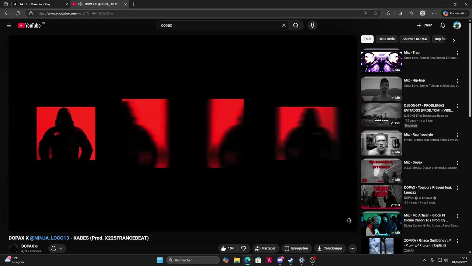
Task: Click the channel watermark in video corner
Action: 349,221
